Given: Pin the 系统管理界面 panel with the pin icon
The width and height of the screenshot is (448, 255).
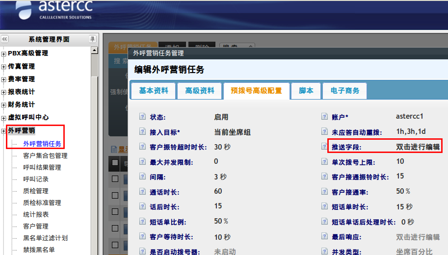Looking at the screenshot, I should 92,39.
